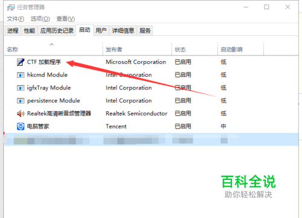
Task: Select the blurred highlighted startup row
Action: [151, 139]
